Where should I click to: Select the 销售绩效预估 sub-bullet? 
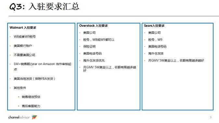point(31,97)
